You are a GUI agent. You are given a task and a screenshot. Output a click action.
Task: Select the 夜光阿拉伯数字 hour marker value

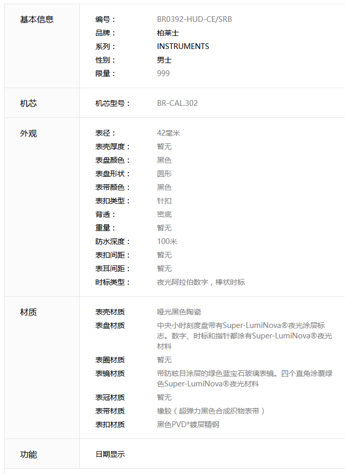200,282
